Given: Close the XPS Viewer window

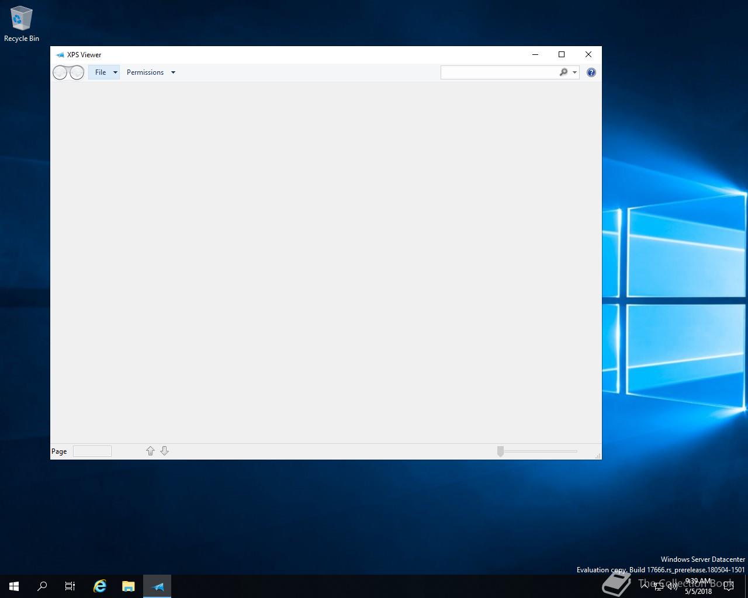Looking at the screenshot, I should 588,54.
